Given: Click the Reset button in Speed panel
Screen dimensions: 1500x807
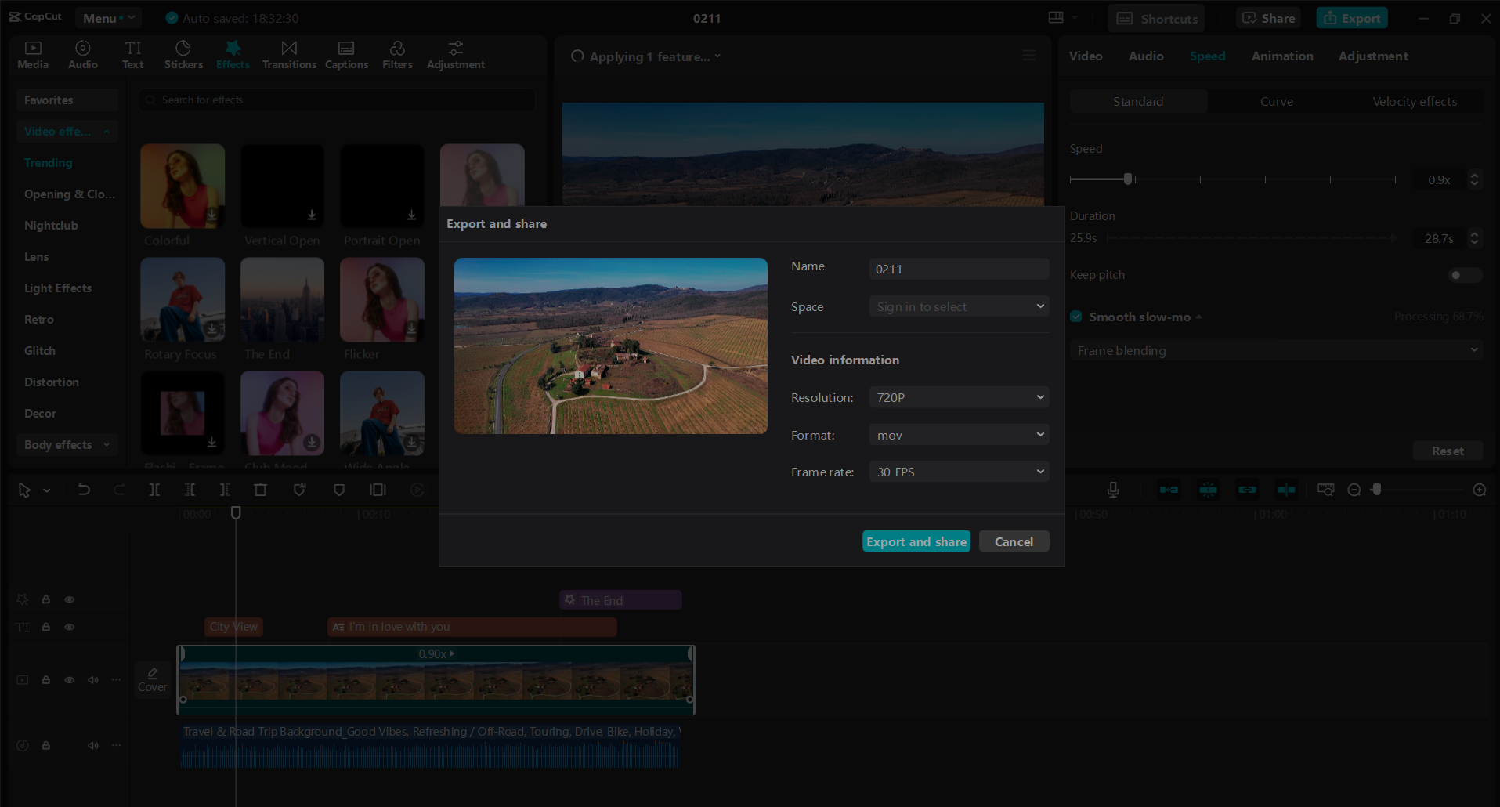Looking at the screenshot, I should (x=1448, y=451).
